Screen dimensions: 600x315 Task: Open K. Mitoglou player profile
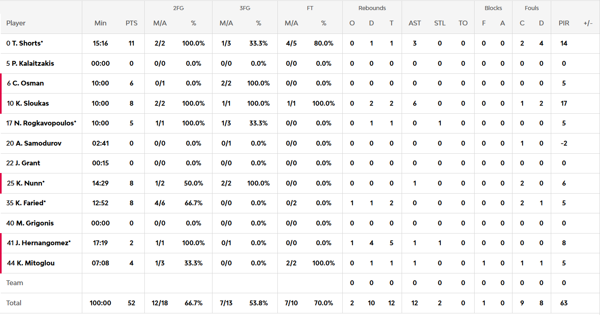[x=35, y=263]
